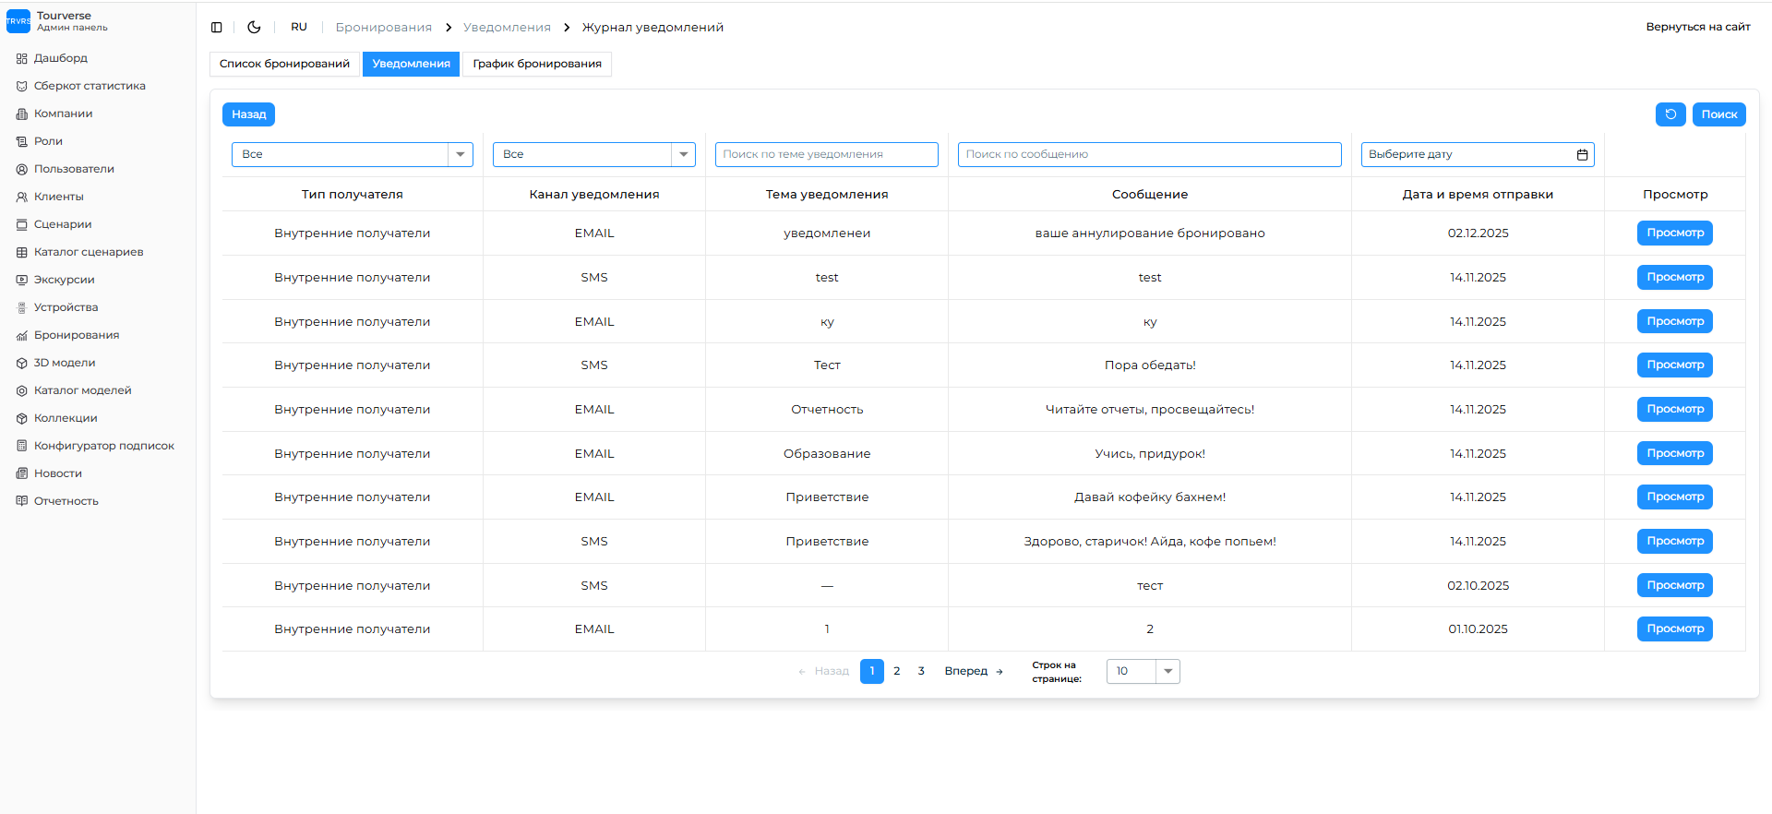This screenshot has height=814, width=1772.
Task: Click the refresh reset filters icon
Action: click(1670, 114)
